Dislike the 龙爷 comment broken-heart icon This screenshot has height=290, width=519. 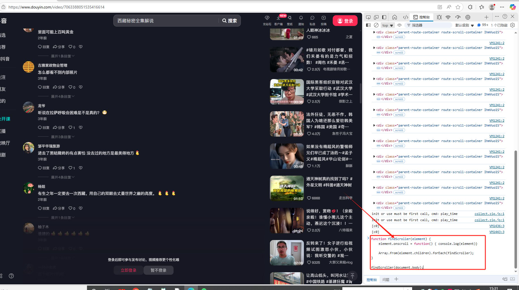point(81,127)
